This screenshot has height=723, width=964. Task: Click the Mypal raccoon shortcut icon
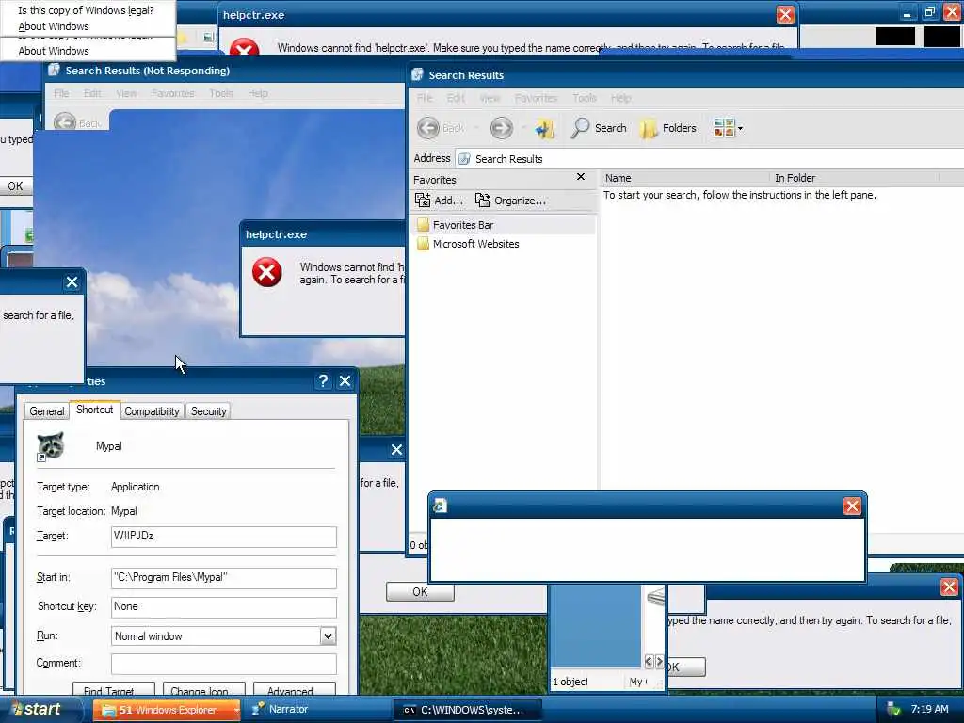pyautogui.click(x=51, y=446)
